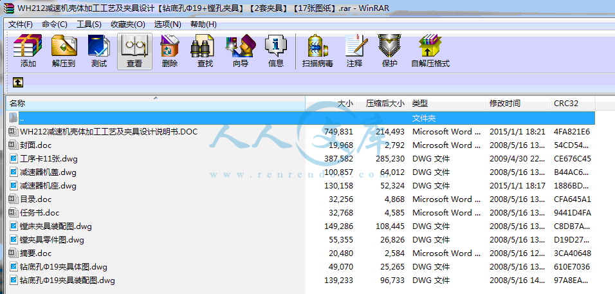Viewport: 615px width, 294px height.
Task: Click modified time 2009/4/30 row cell
Action: click(x=517, y=159)
